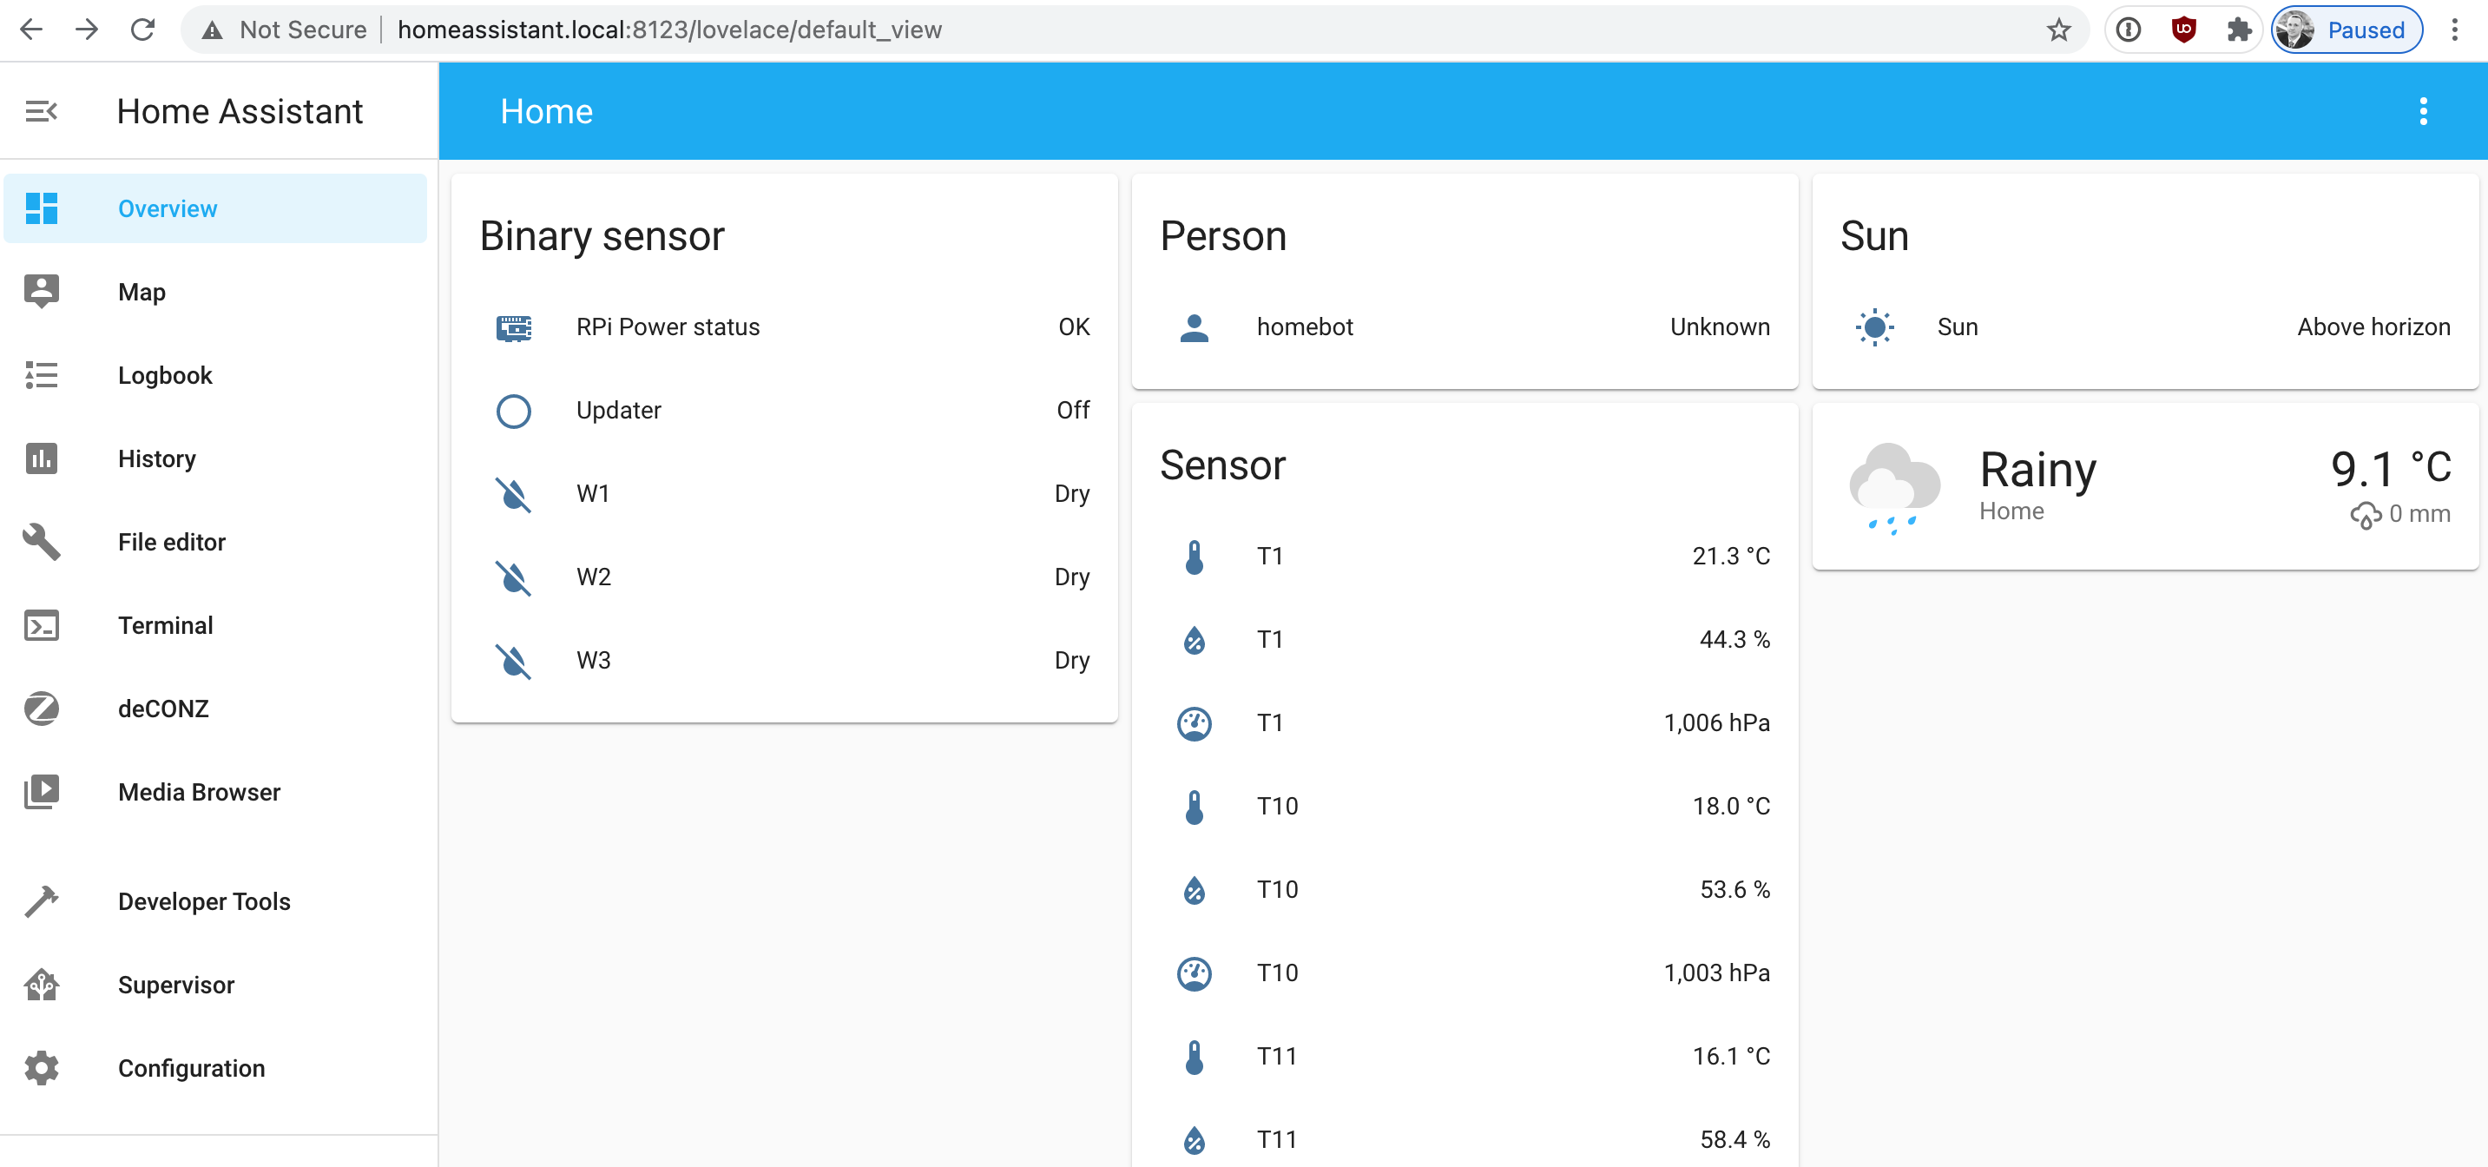Open Terminal from sidebar icon
Screen dimensions: 2488x1167
click(x=41, y=625)
